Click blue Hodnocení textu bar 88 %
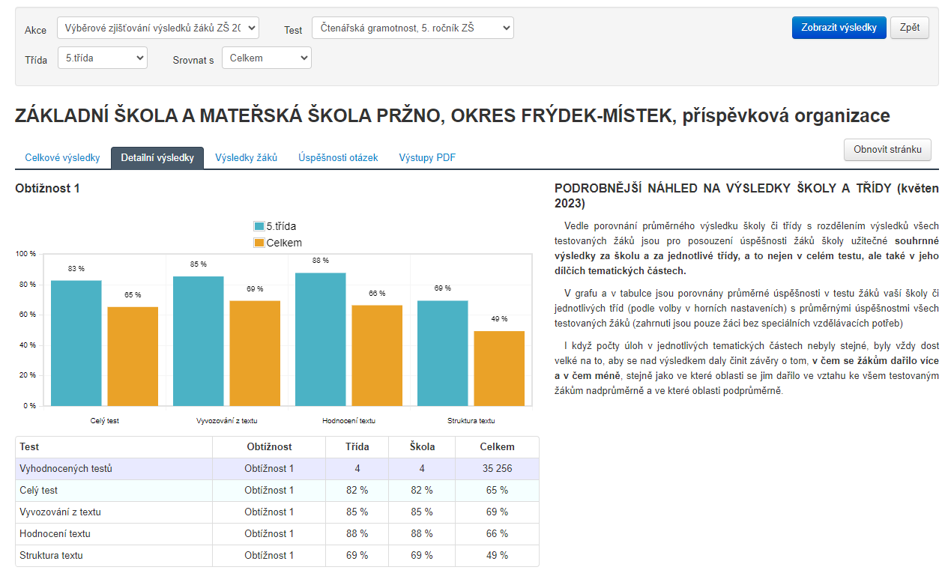The height and width of the screenshot is (588, 945). point(321,339)
